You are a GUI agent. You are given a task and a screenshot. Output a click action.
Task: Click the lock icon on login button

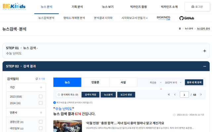[x=193, y=7]
